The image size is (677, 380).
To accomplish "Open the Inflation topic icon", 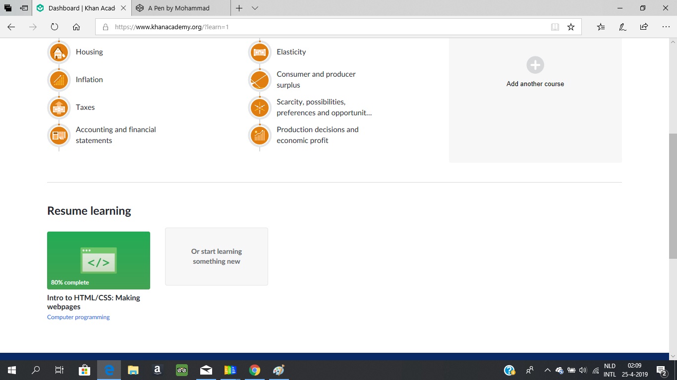I will click(x=59, y=80).
